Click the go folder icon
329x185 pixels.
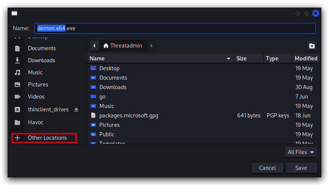93,97
